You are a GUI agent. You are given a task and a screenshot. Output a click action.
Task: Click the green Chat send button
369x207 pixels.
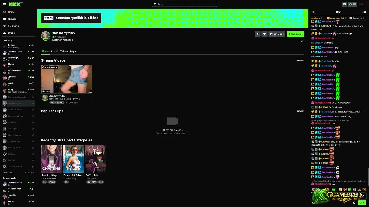point(362,203)
